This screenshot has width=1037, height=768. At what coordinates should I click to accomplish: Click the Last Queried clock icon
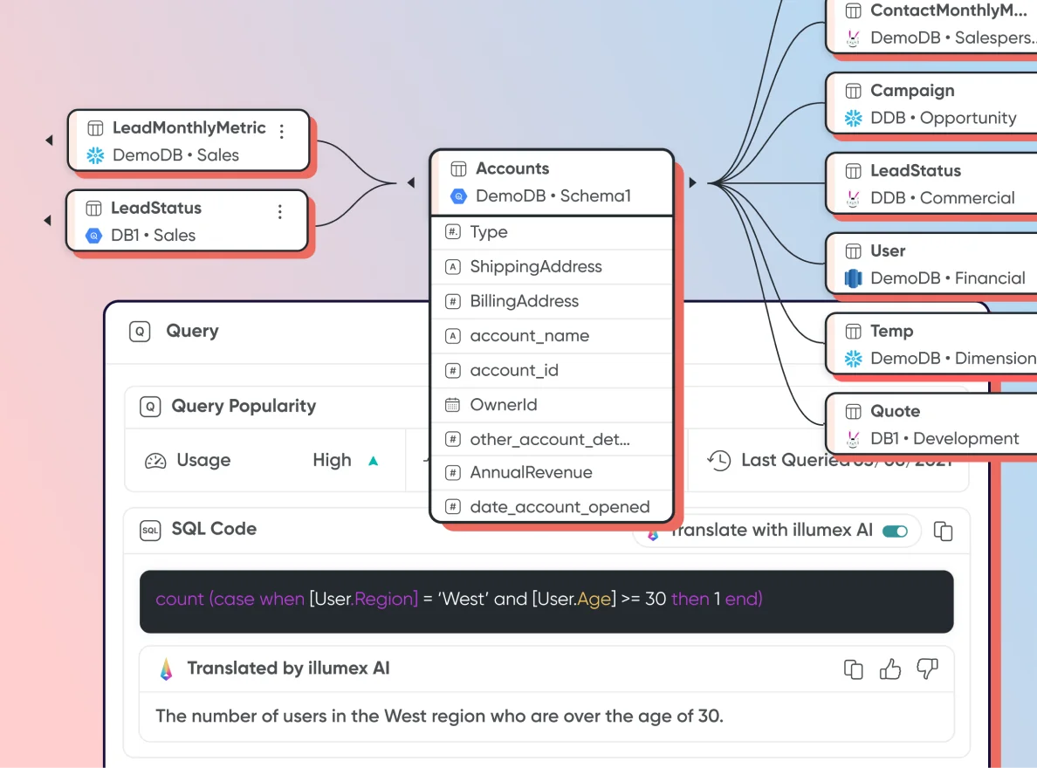719,460
